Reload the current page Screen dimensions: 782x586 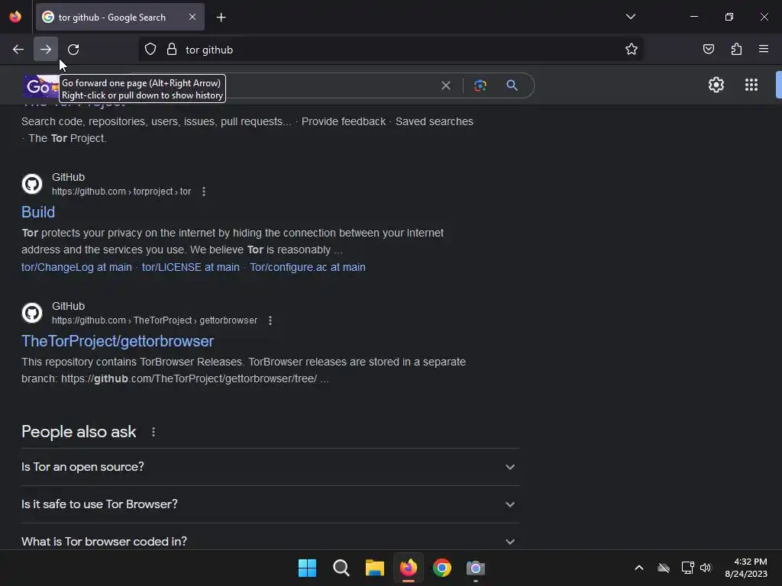click(73, 50)
